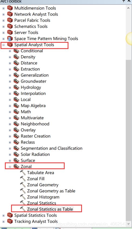Select the Tracking Analyst Tools toolbox
The height and width of the screenshot is (229, 132).
pos(36,221)
